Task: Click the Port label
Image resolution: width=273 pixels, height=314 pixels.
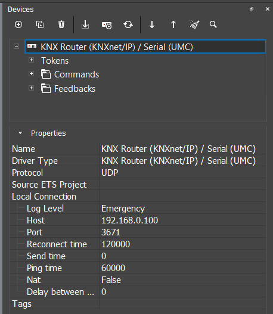Action: tap(35, 232)
